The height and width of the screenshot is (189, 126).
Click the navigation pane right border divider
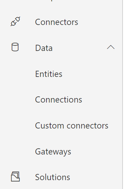point(123,94)
